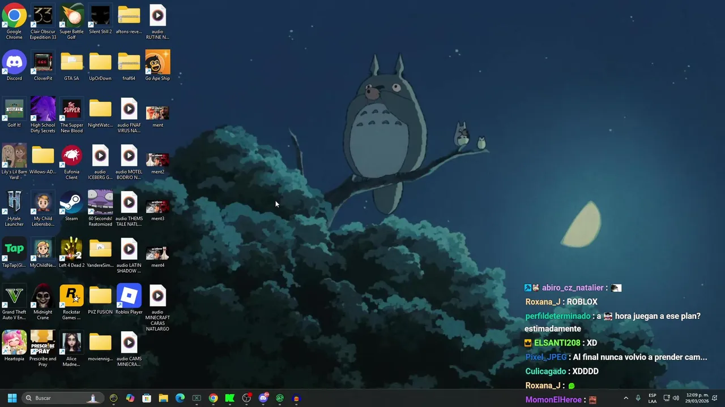Screen dimensions: 725x407
Task: Open Google Chrome from taskbar
Action: click(x=213, y=398)
